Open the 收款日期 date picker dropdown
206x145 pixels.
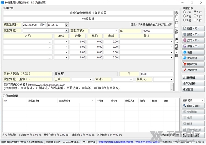pyautogui.click(x=44, y=25)
